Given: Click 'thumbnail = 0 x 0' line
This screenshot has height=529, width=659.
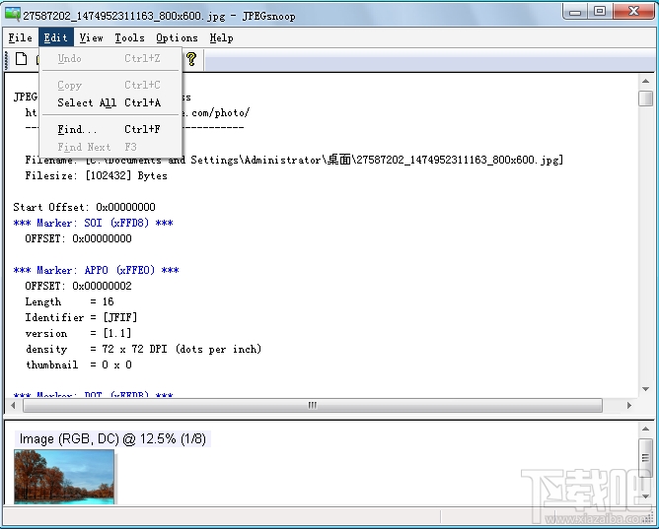Looking at the screenshot, I should (78, 364).
